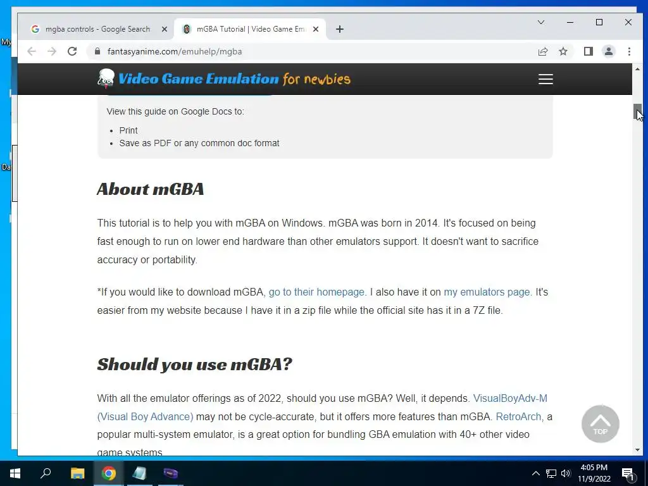Close the mgba controls Google Search tab

164,29
